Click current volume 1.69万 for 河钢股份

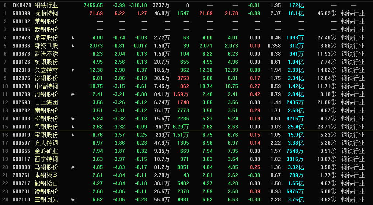pos(181,95)
